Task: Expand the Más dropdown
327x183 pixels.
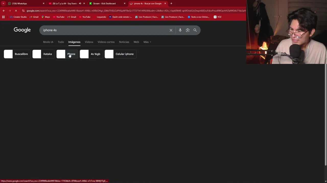Action: (x=147, y=42)
